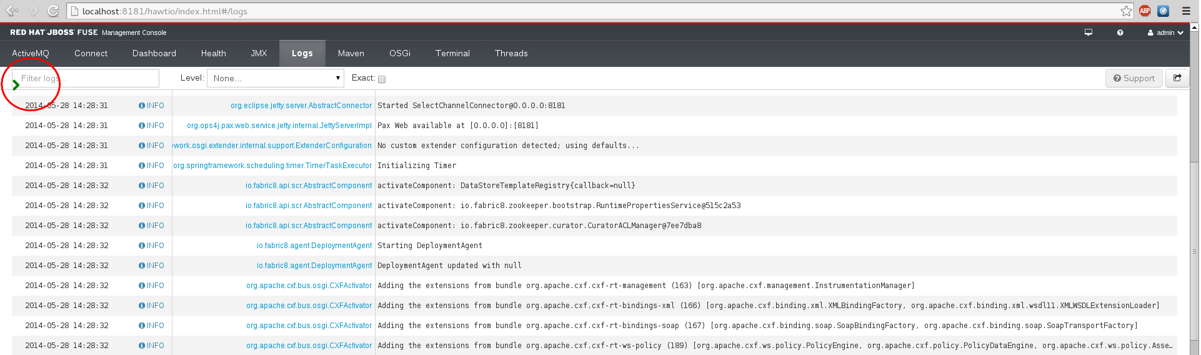Screen dimensions: 1201x355
Task: Open the Threads tab
Action: point(511,54)
